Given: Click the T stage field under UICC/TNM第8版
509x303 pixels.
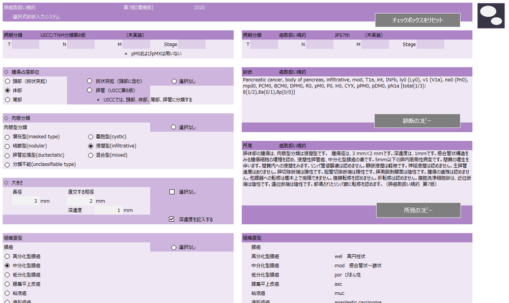Looking at the screenshot, I should [x=26, y=44].
